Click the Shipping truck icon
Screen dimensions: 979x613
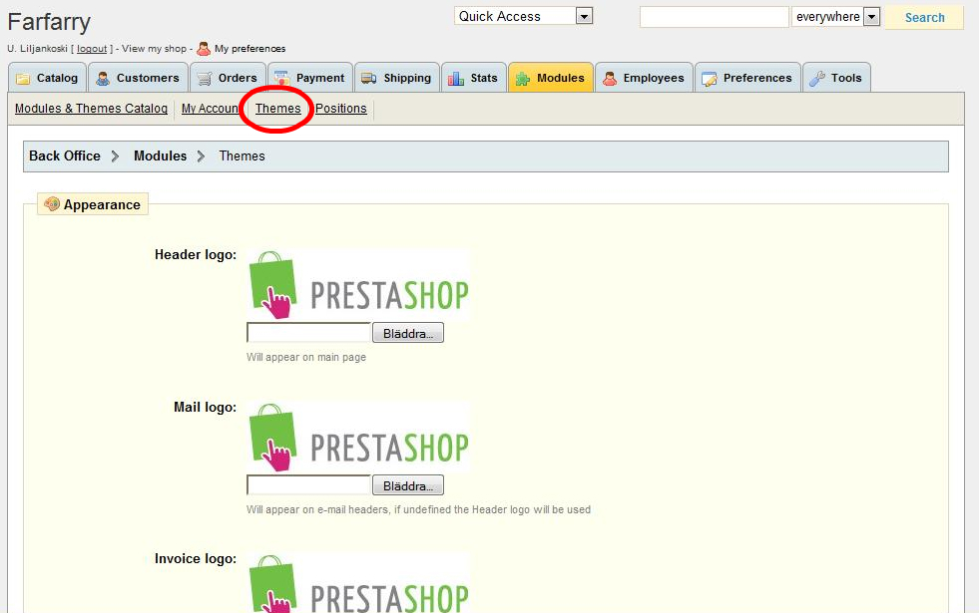369,78
